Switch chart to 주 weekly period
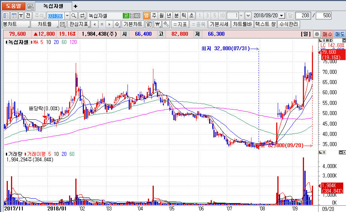 pos(154,16)
